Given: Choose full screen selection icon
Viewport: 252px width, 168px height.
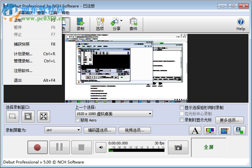Looking at the screenshot, I should [x=44, y=116].
